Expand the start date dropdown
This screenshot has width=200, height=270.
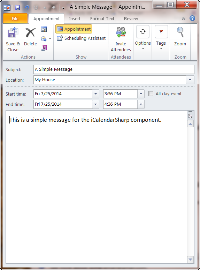95,94
